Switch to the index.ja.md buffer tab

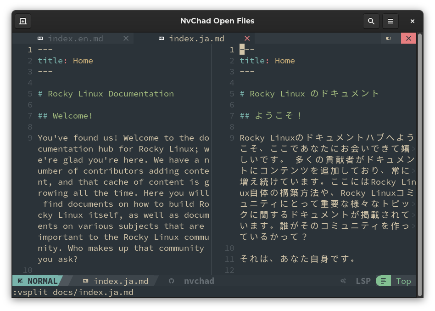(196, 39)
